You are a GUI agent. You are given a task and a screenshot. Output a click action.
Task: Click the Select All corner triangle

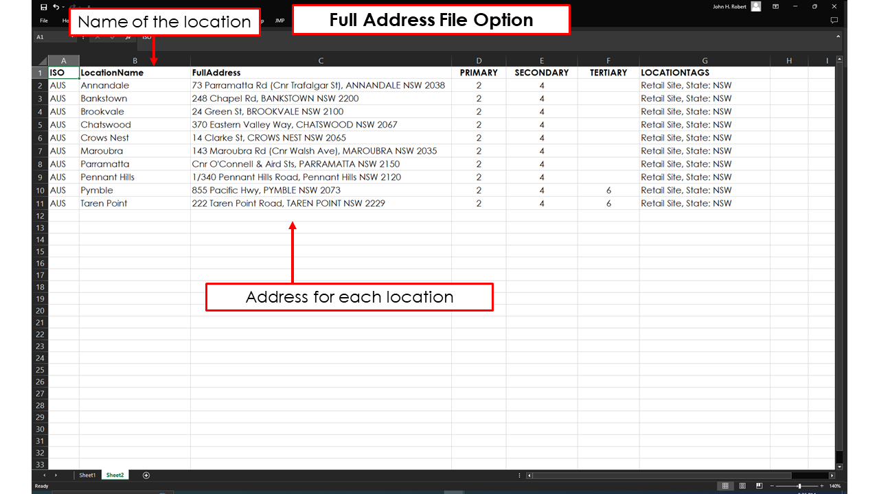click(x=43, y=61)
